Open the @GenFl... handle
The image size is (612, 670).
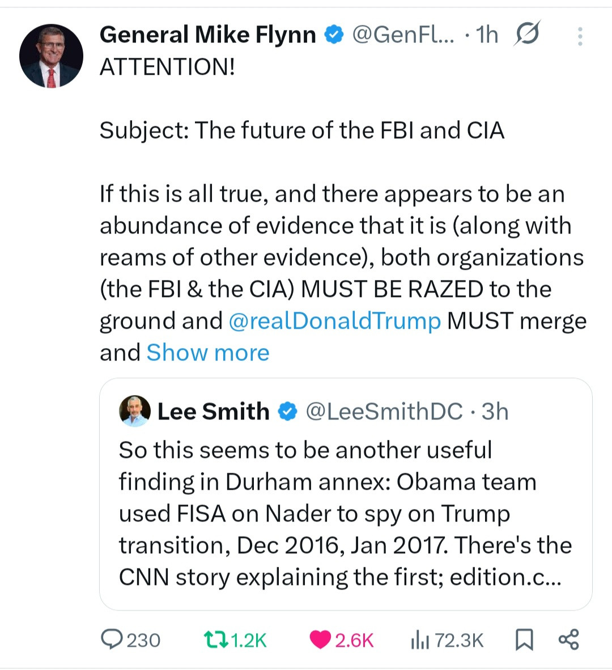(403, 35)
